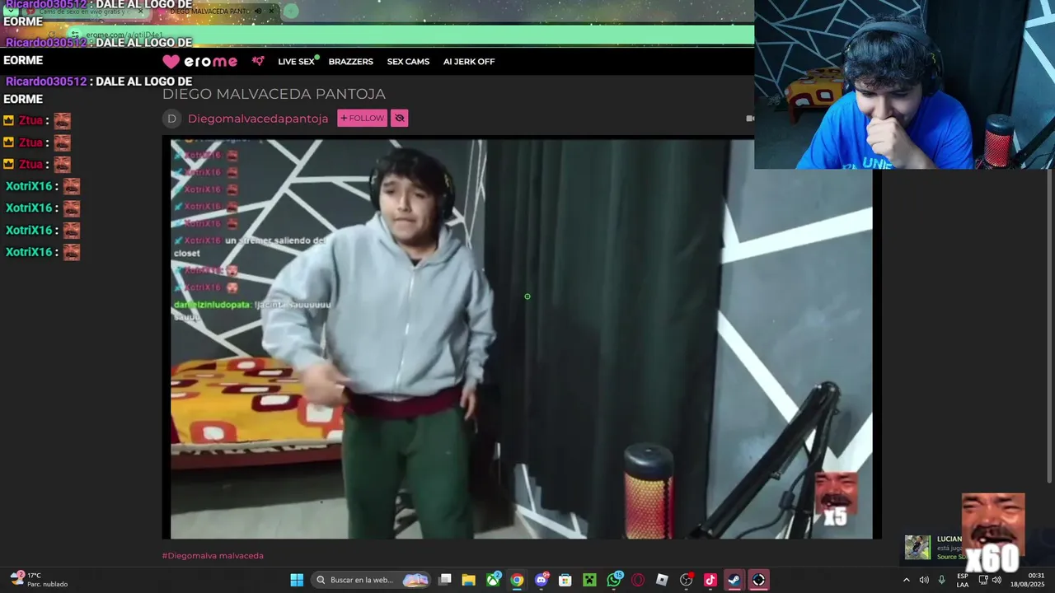Screen dimensions: 1055x593
Task: Play the main dancing video
Action: 521,339
